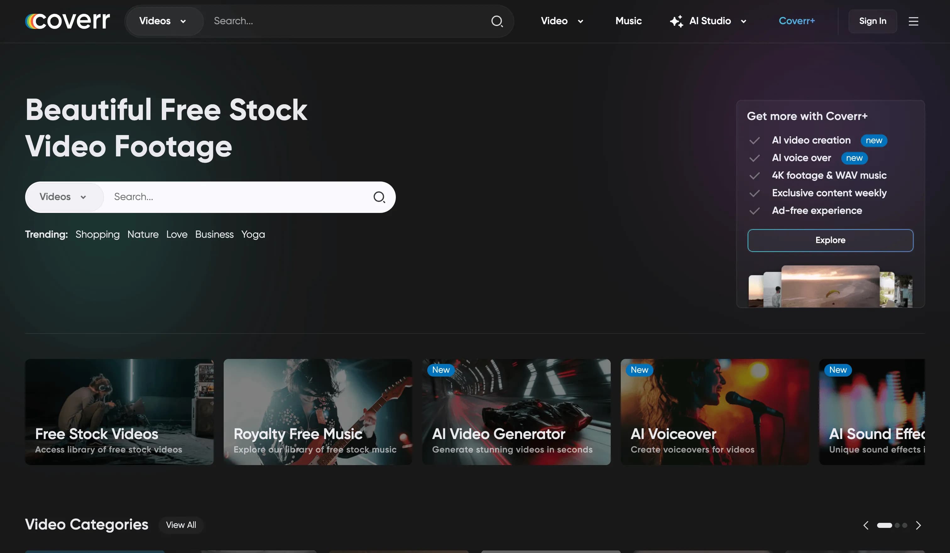Open header Videos search type dropdown
This screenshot has width=950, height=553.
coord(164,21)
